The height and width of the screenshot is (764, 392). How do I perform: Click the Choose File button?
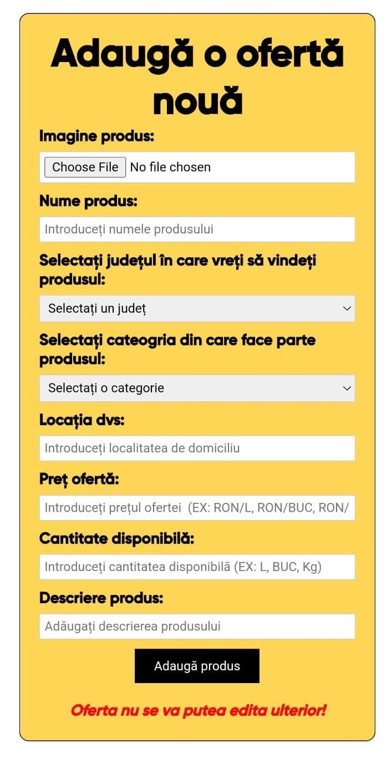[x=85, y=167]
